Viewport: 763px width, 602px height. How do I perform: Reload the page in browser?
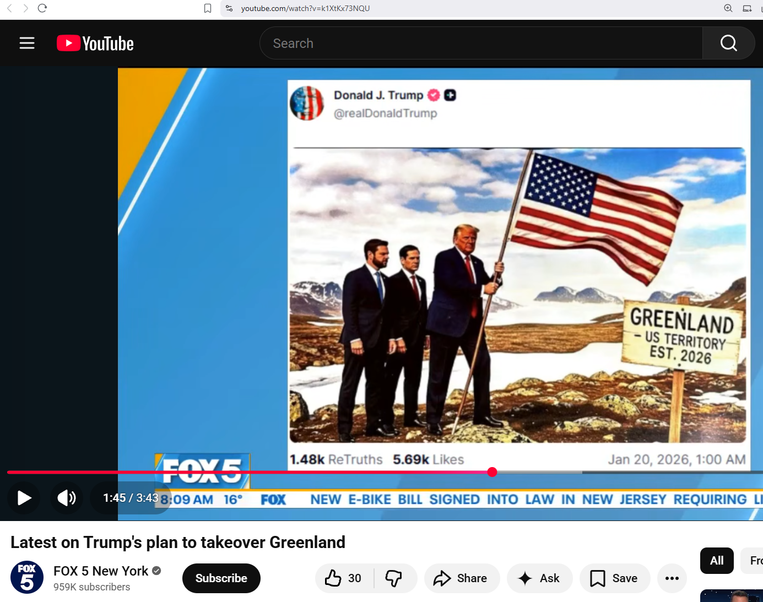coord(42,8)
